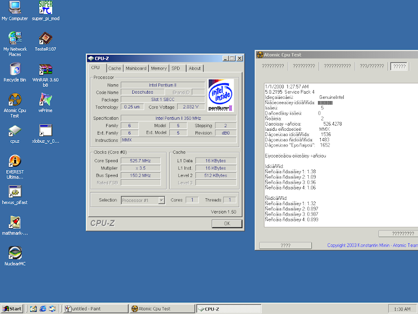Open the Recycle Bin icon
This screenshot has height=314, width=418.
[15, 69]
